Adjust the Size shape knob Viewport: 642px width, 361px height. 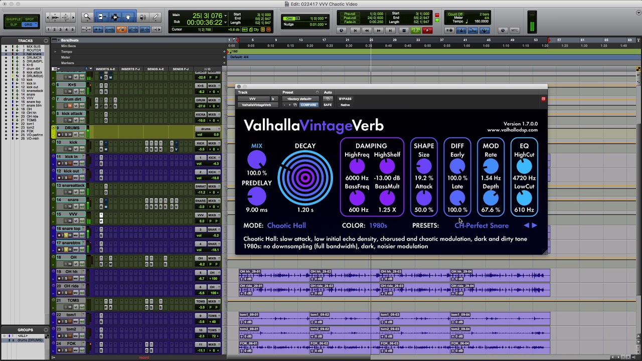click(x=424, y=166)
